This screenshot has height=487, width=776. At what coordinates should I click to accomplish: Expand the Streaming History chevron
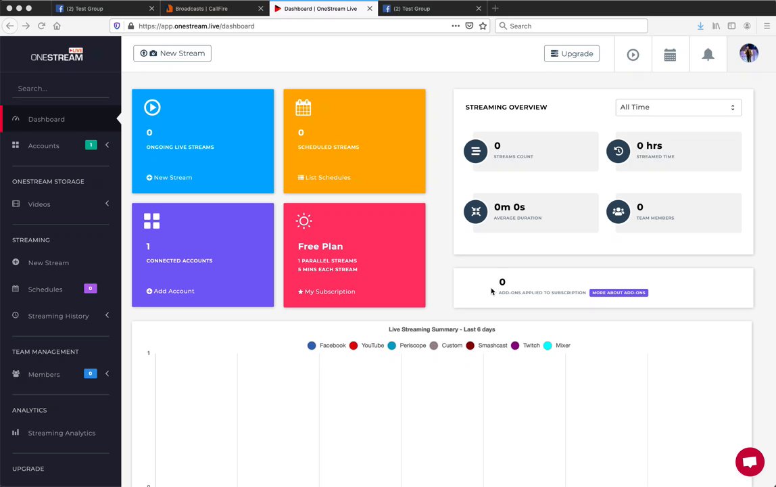point(107,316)
